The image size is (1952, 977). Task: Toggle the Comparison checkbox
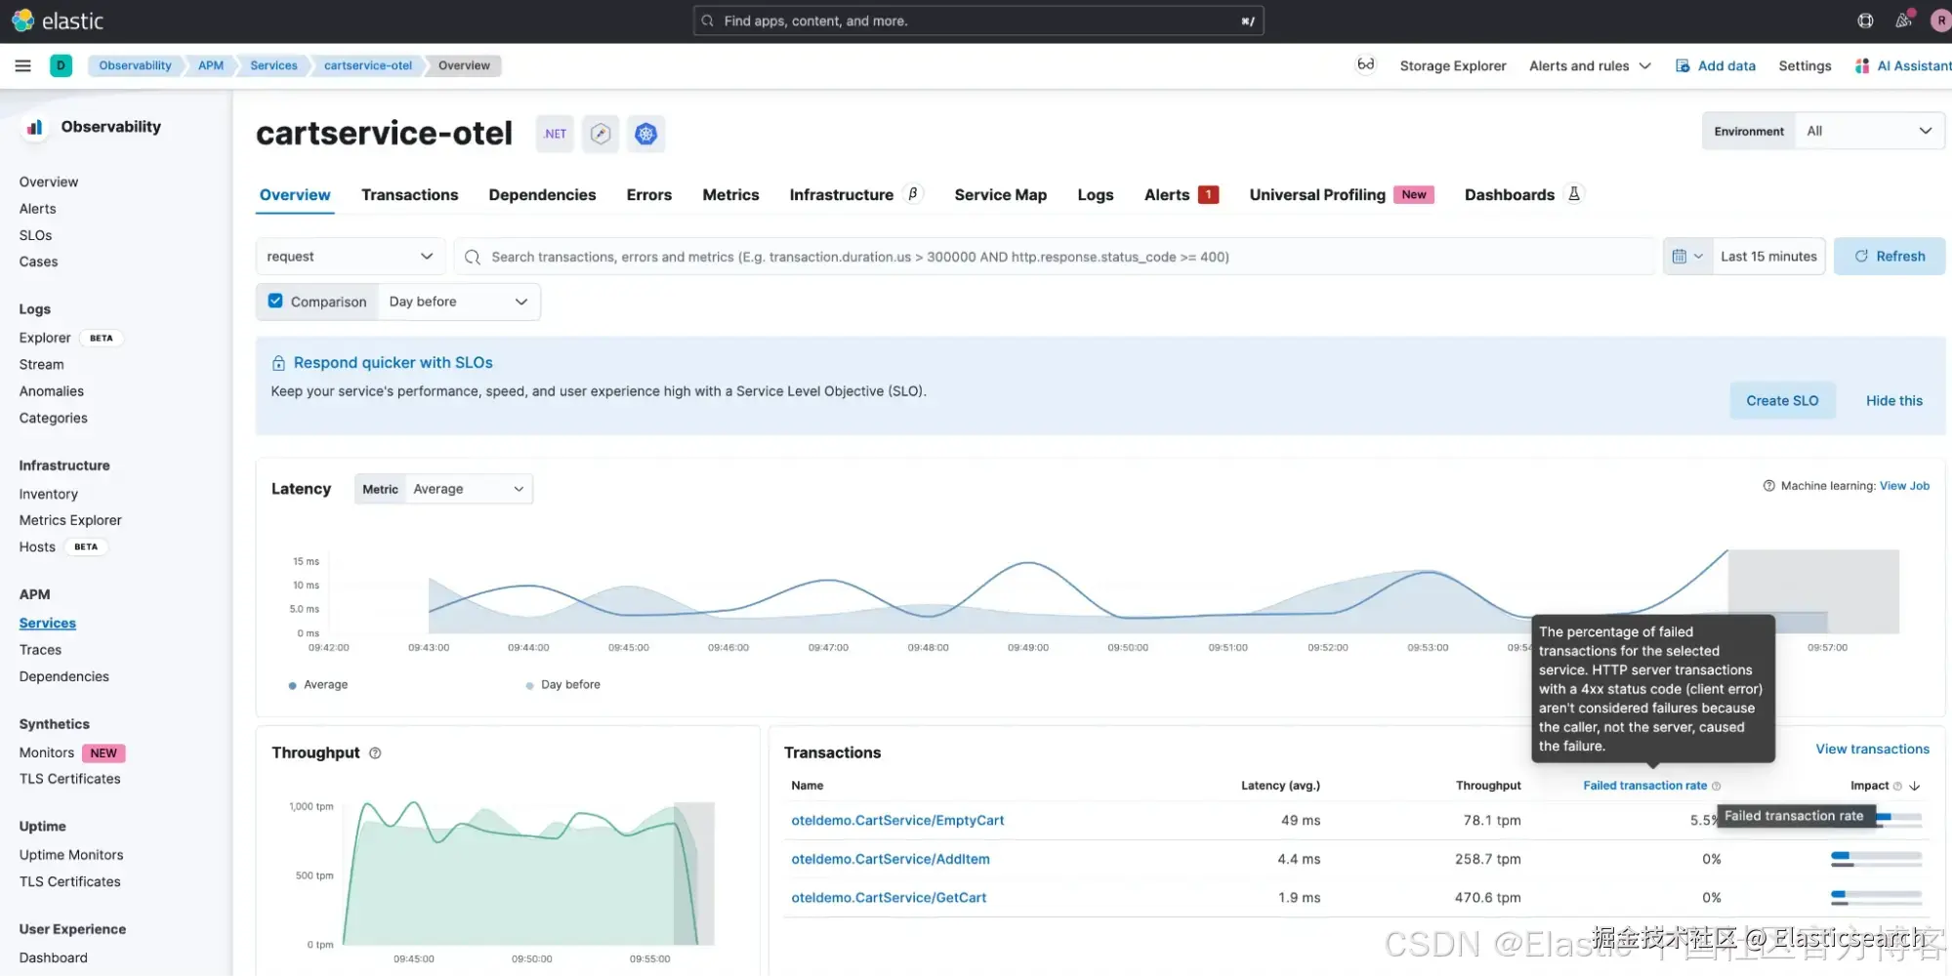pyautogui.click(x=275, y=302)
